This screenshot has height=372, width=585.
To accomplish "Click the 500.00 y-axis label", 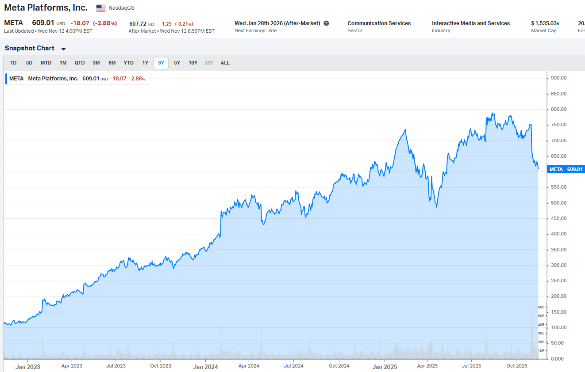I will (558, 203).
